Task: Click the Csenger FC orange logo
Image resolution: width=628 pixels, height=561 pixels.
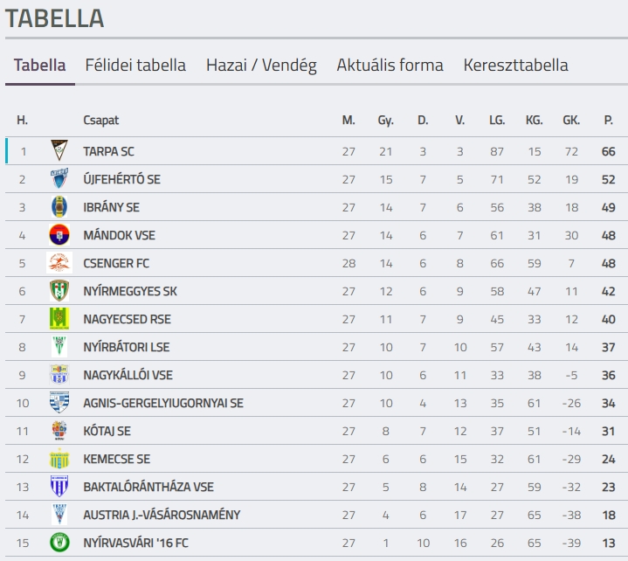Action: (59, 263)
